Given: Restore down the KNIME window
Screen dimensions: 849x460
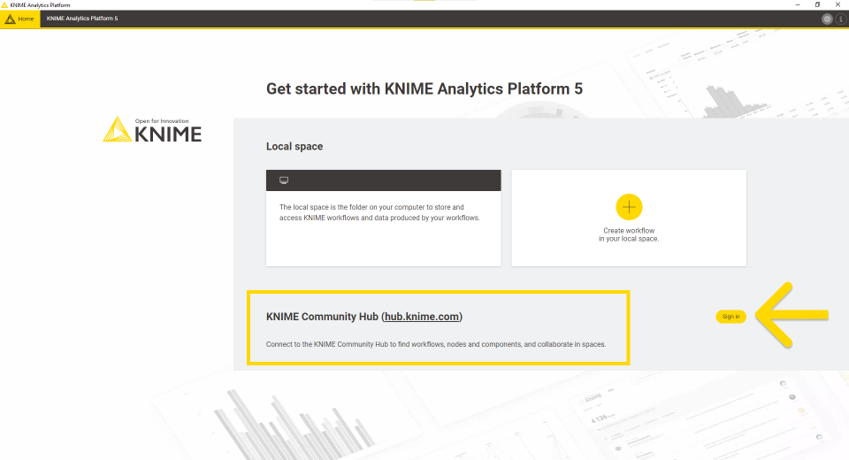Looking at the screenshot, I should click(x=817, y=5).
